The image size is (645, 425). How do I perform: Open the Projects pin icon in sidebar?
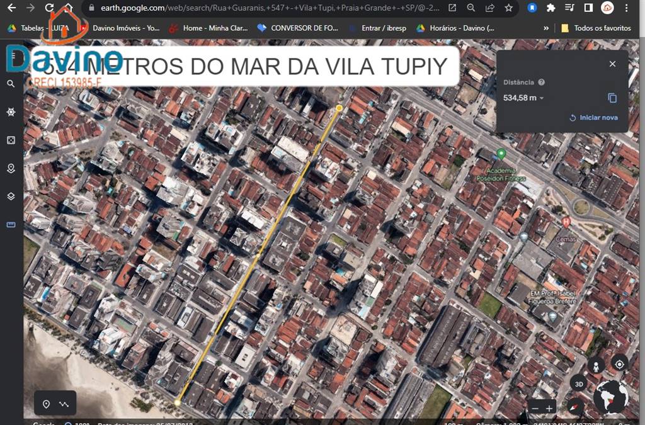(11, 169)
